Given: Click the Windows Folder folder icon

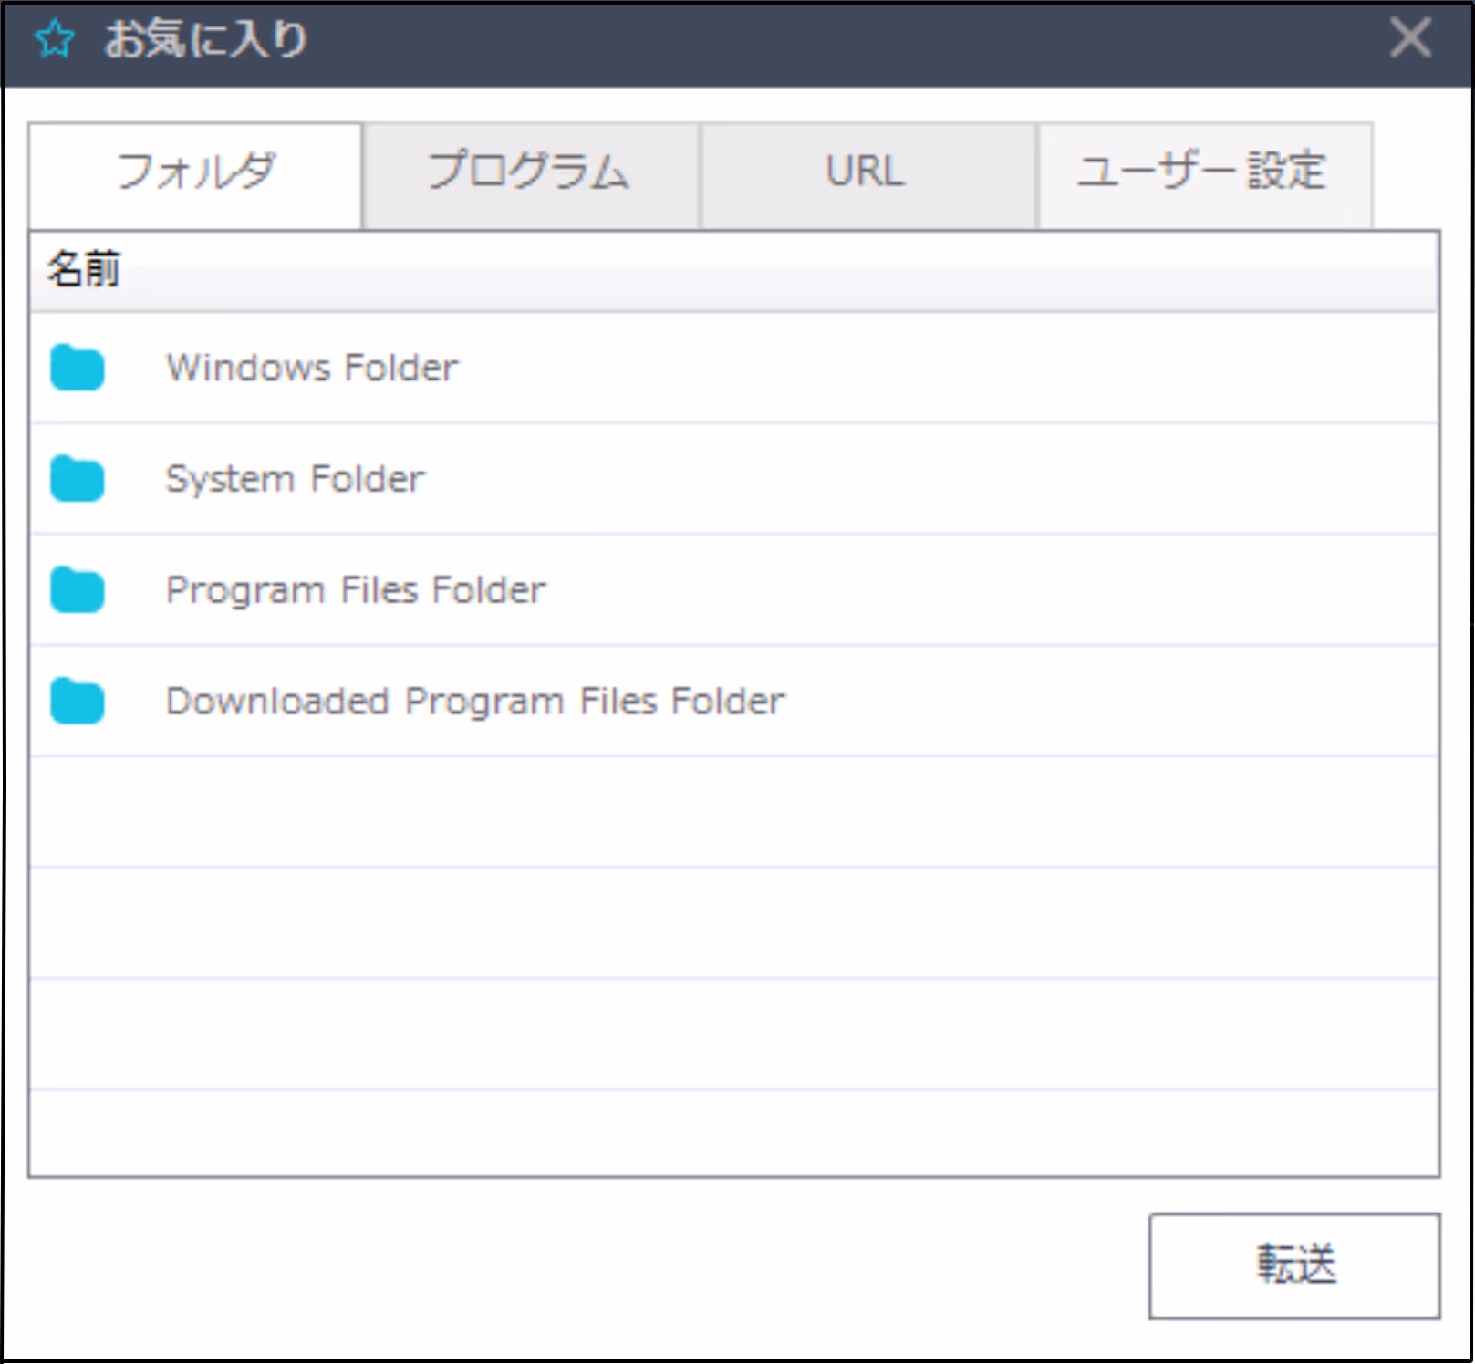Looking at the screenshot, I should click(x=78, y=368).
